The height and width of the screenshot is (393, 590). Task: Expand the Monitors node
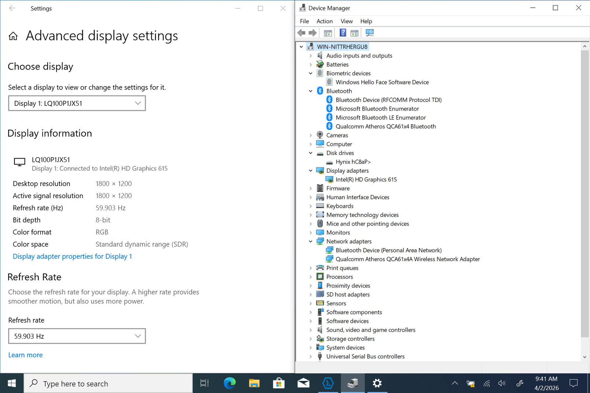click(x=310, y=232)
